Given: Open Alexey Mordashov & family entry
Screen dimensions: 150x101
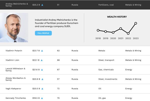Looking at the screenshot, I should (15, 79).
